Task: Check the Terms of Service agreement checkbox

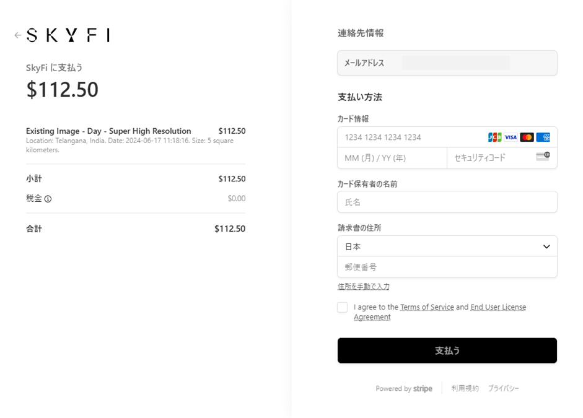Action: (x=343, y=308)
